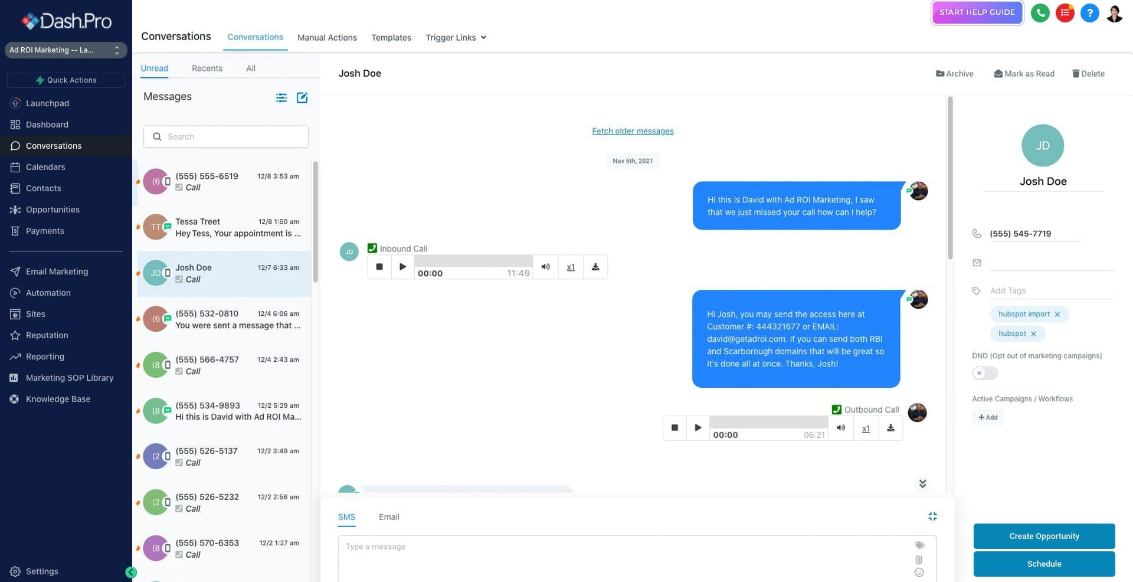
Task: Switch the composer to the Email tab
Action: 388,516
